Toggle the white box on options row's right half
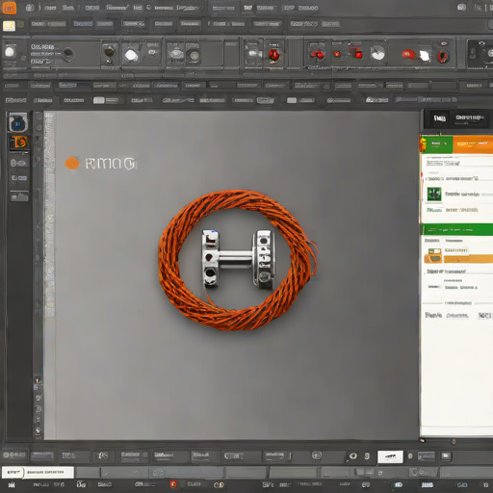This screenshot has height=493, width=493. pyautogui.click(x=292, y=100)
